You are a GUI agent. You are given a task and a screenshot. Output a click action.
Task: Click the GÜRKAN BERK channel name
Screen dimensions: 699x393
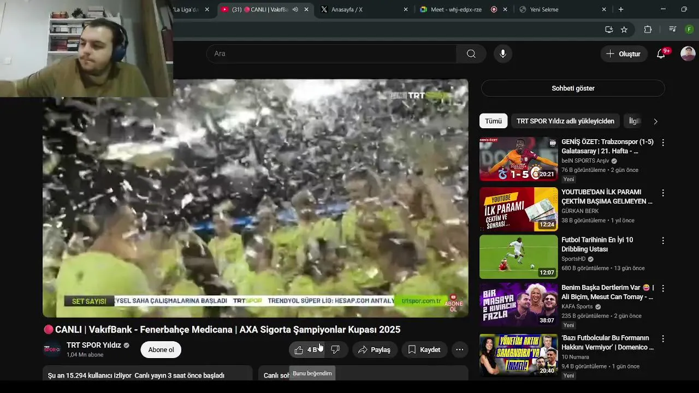point(580,211)
